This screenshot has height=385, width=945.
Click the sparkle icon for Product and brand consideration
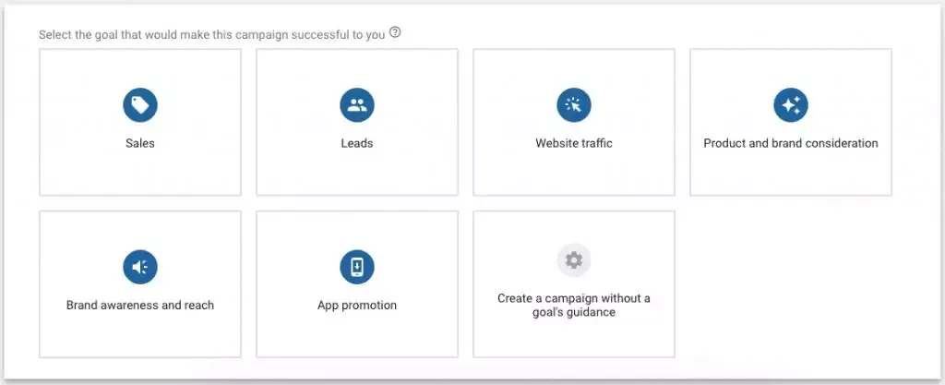791,105
